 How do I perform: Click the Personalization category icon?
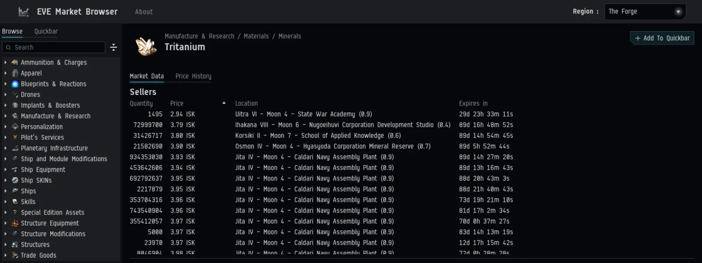pos(15,127)
